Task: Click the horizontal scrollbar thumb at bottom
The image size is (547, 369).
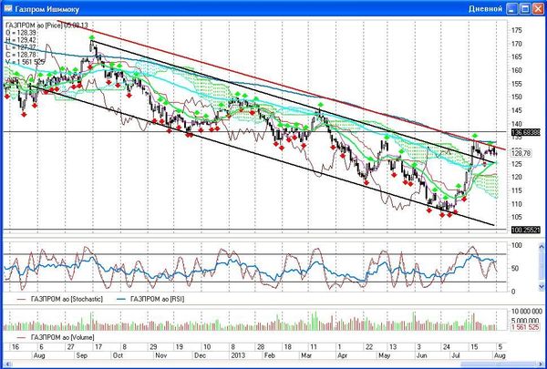Action: (x=498, y=364)
